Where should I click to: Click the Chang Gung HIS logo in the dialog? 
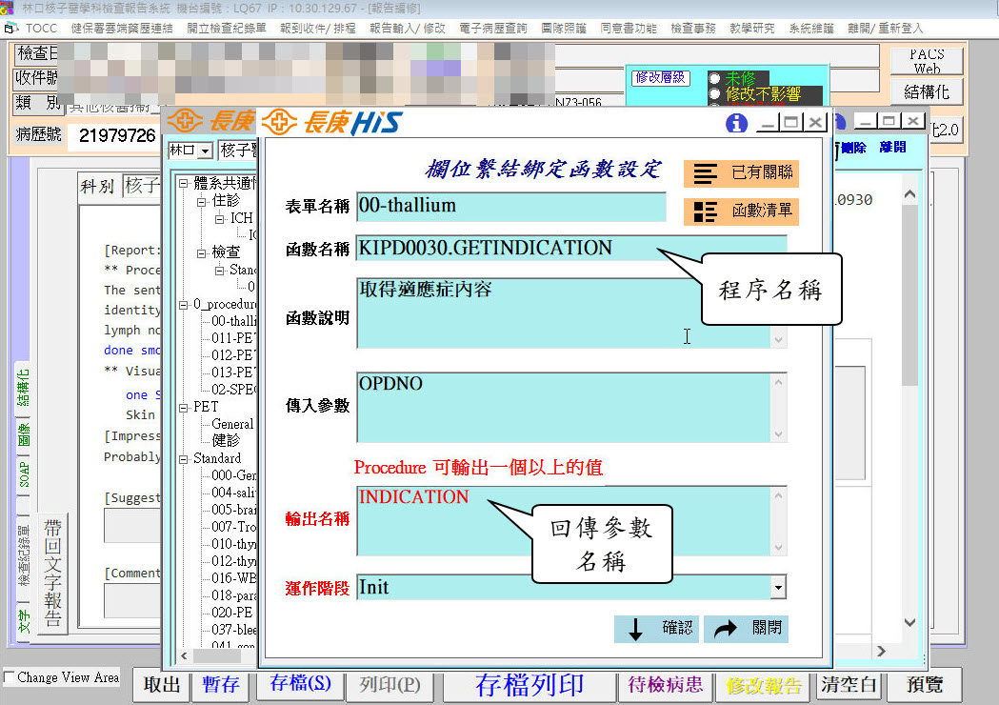[x=331, y=122]
